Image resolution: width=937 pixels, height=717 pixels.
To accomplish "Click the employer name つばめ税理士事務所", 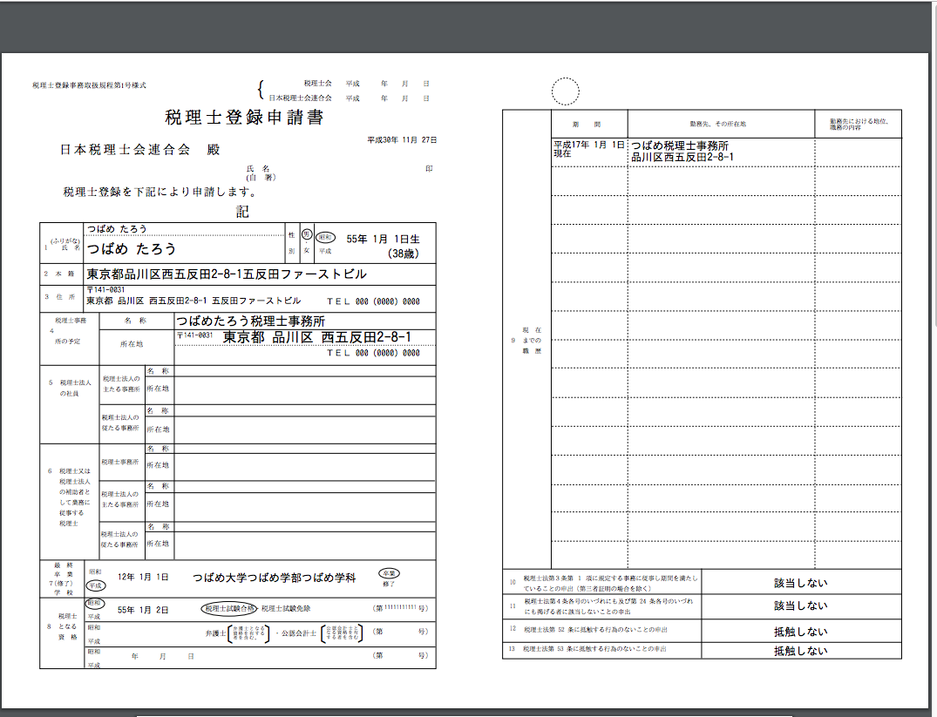I will pyautogui.click(x=680, y=145).
